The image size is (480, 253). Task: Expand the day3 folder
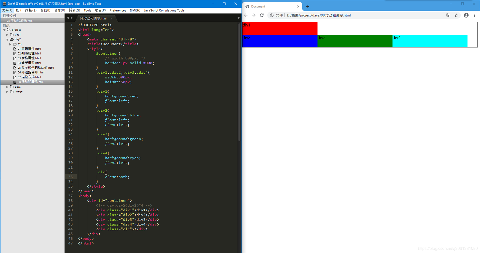click(7, 87)
